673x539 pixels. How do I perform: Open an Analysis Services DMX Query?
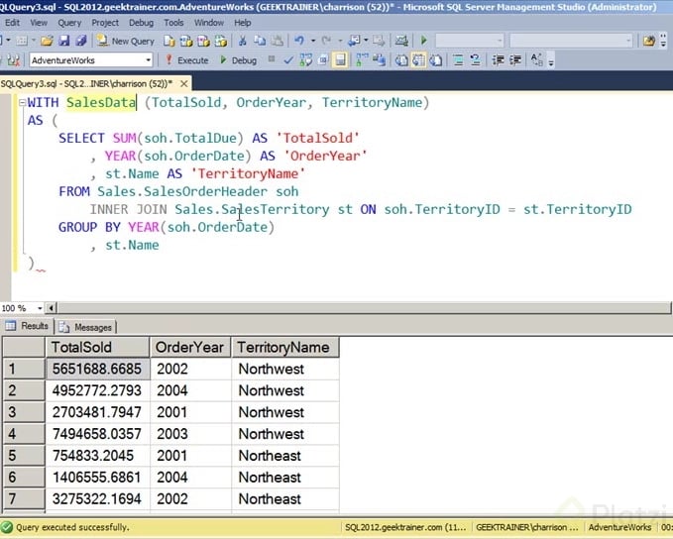(203, 41)
